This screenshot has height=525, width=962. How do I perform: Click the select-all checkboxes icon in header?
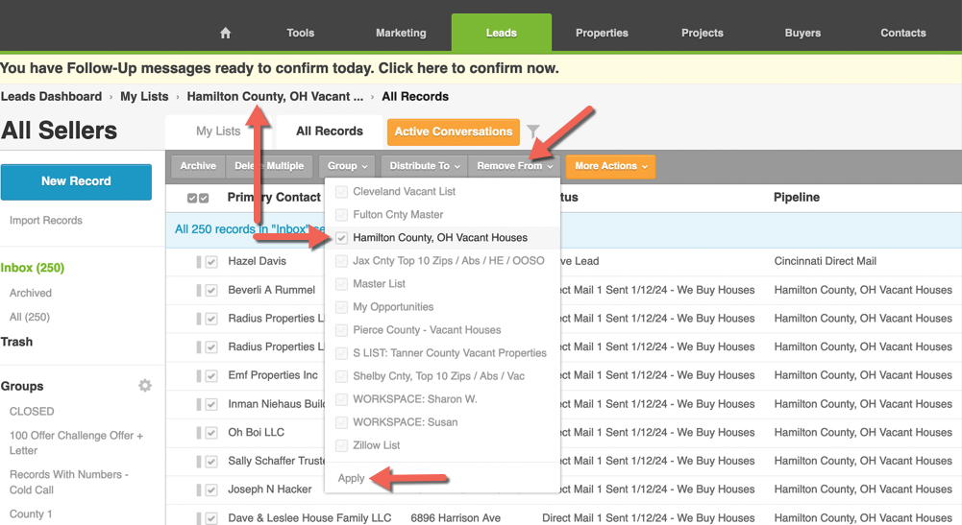[x=198, y=198]
